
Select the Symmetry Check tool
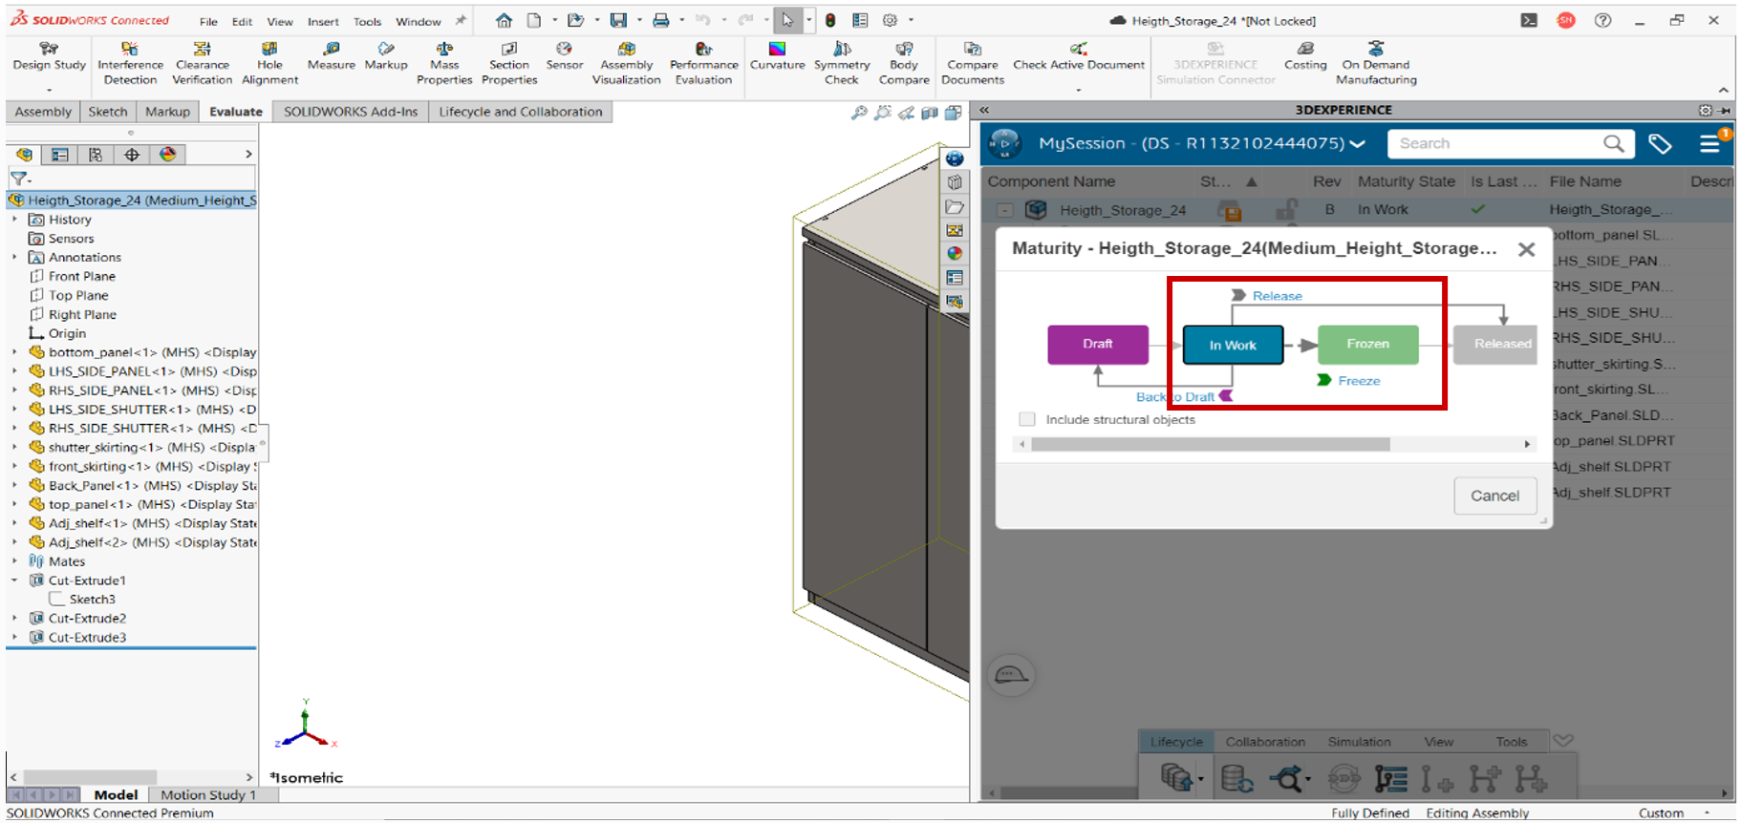point(841,63)
